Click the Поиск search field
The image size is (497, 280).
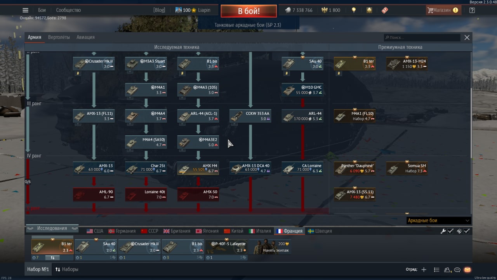coord(422,37)
